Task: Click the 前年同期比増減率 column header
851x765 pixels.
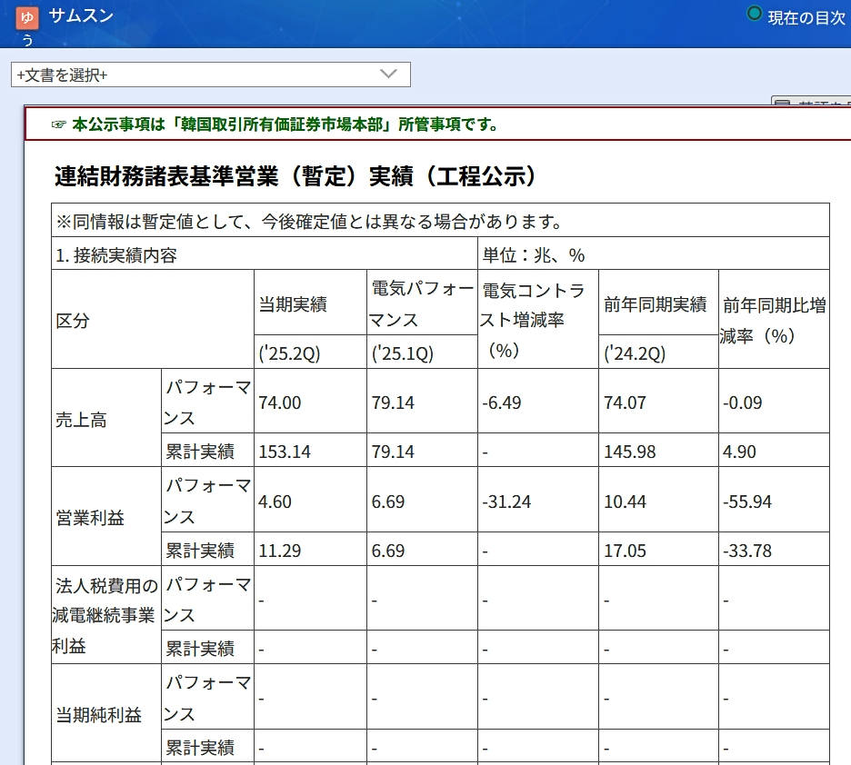Action: pyautogui.click(x=773, y=320)
